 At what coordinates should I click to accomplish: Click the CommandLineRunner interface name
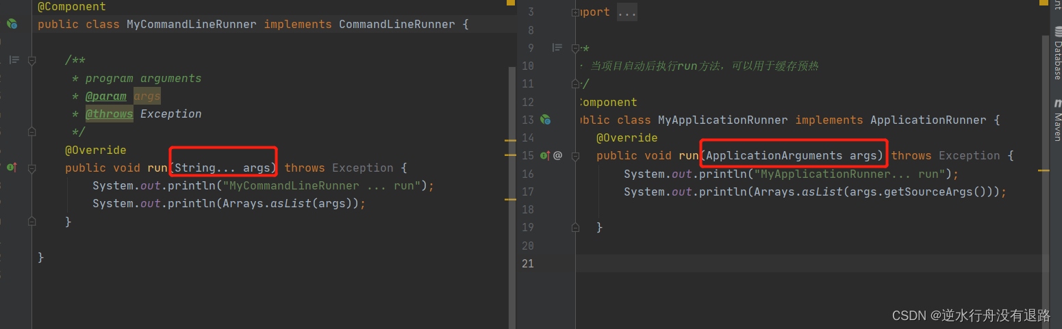tap(397, 25)
